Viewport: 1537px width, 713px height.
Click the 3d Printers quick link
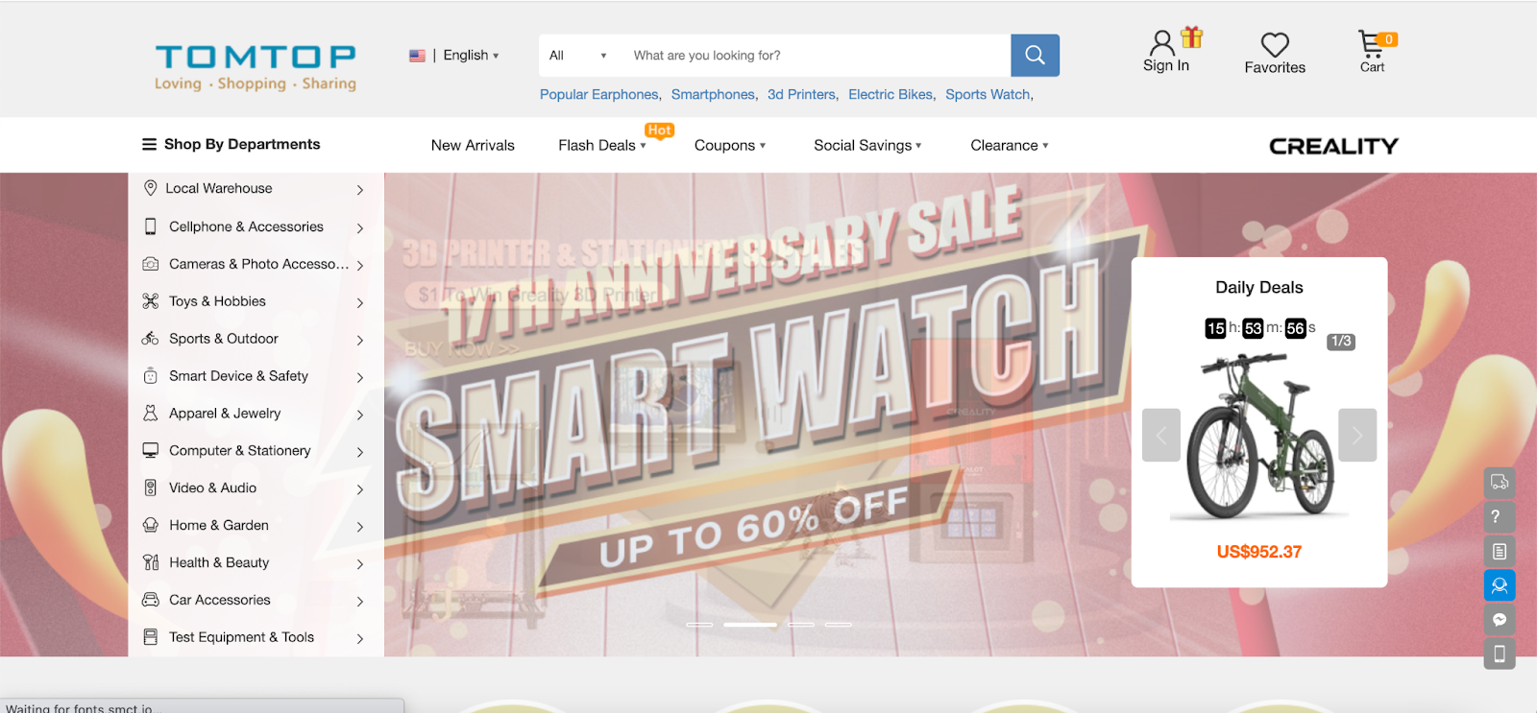801,94
